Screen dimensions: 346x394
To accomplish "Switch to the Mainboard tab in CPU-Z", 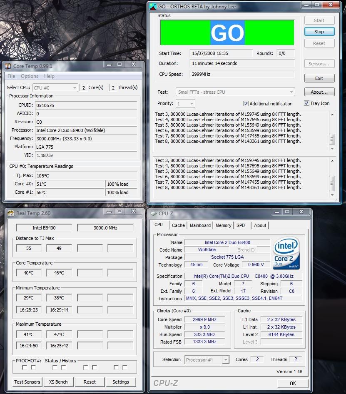I will click(200, 225).
